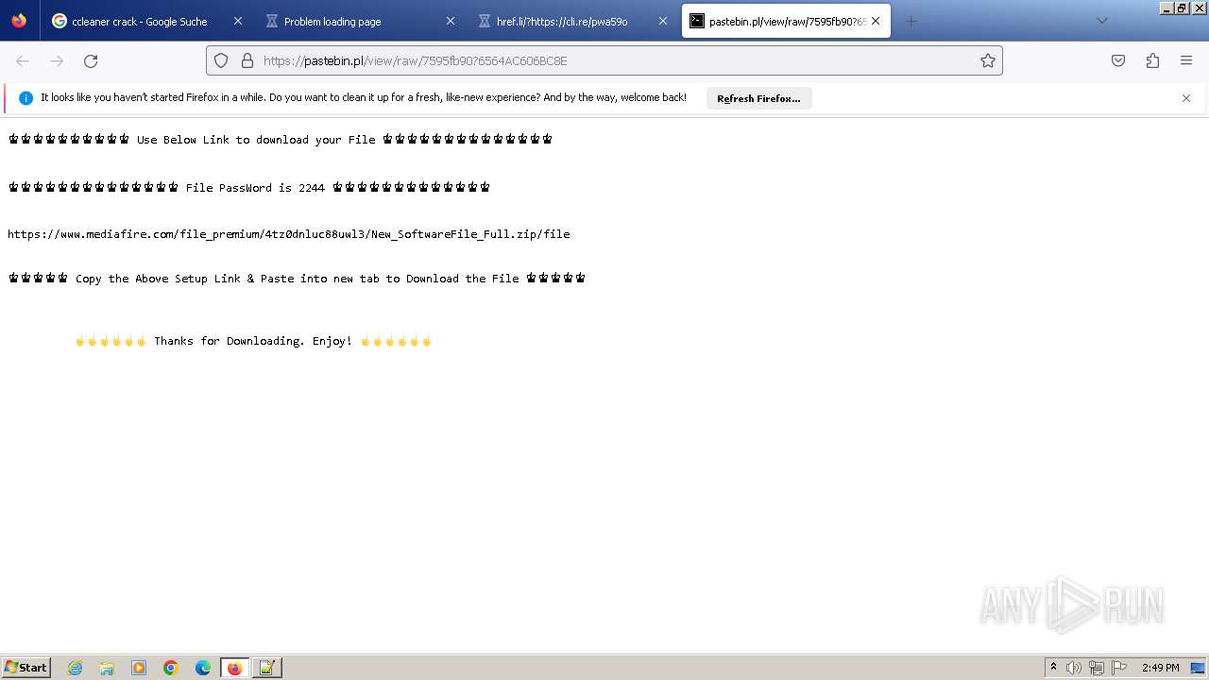Open tracking protection shield info
The height and width of the screenshot is (680, 1209).
click(x=221, y=60)
